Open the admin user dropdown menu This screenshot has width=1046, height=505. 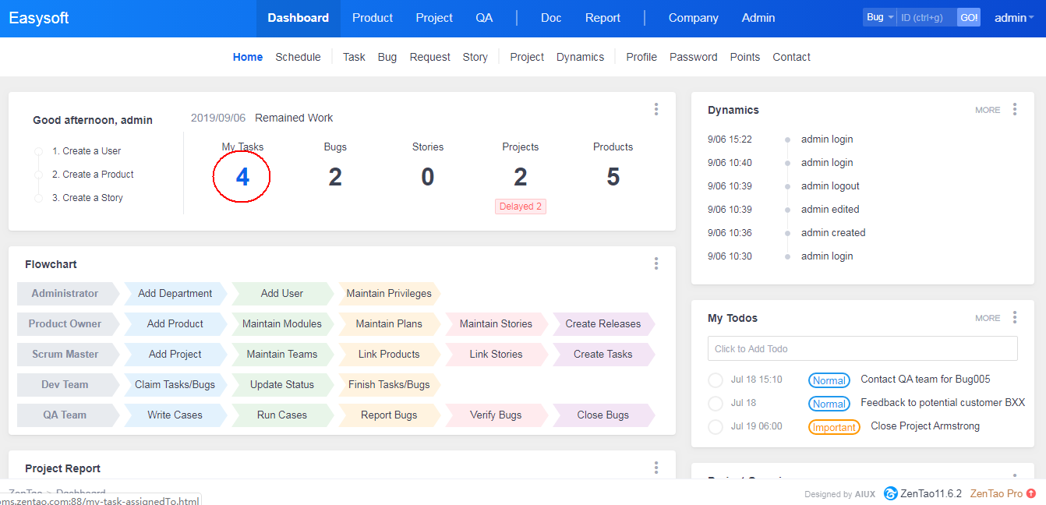[1013, 18]
